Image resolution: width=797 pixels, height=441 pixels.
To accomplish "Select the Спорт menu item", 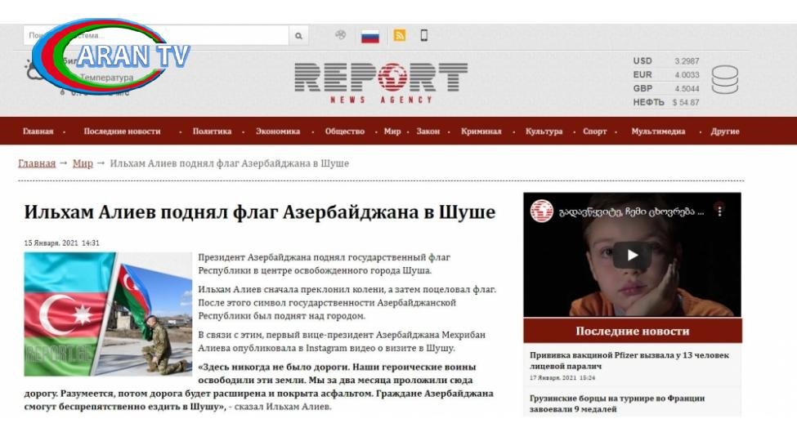I will (x=595, y=131).
